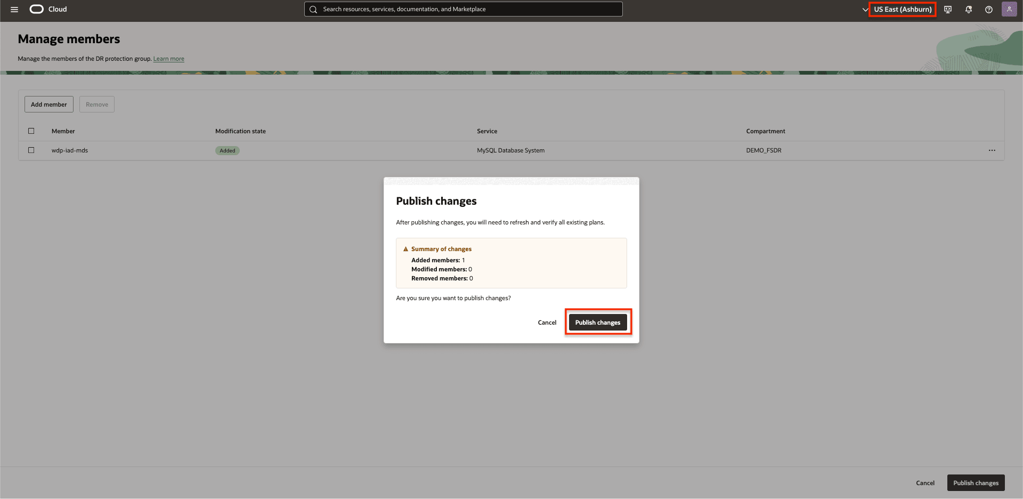1023x499 pixels.
Task: Open the navigation hamburger menu
Action: coord(14,9)
